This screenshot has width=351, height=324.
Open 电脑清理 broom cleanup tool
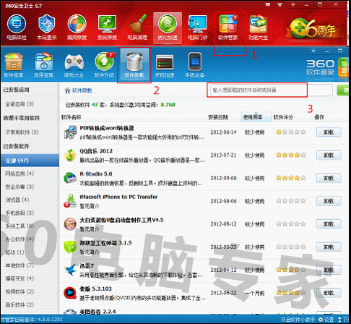pos(137,27)
